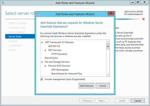Open the Results step in sidebar
This screenshot has height=106, width=150.
click(12, 50)
